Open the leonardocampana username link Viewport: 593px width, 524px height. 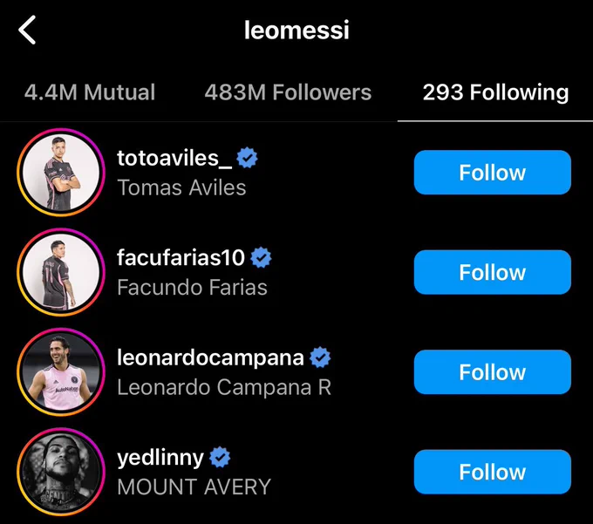click(x=210, y=357)
